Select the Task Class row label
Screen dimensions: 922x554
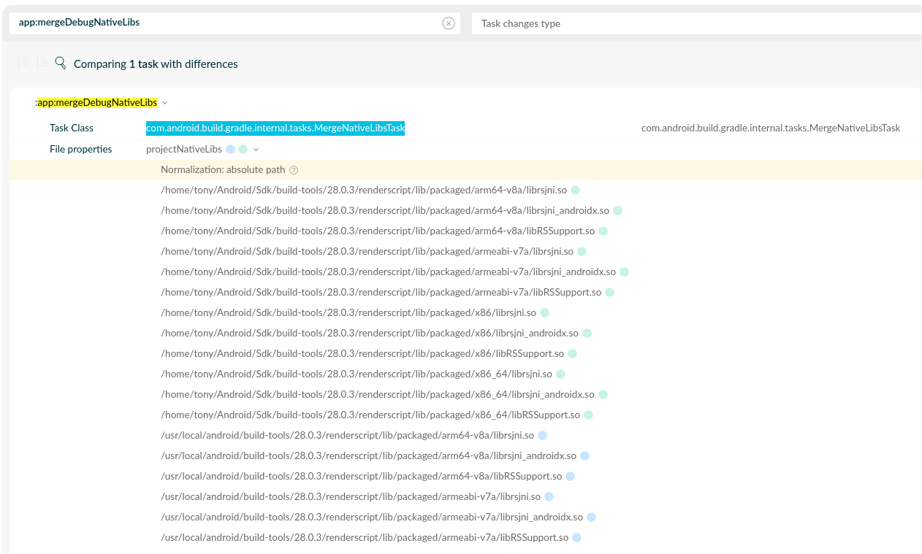click(72, 128)
